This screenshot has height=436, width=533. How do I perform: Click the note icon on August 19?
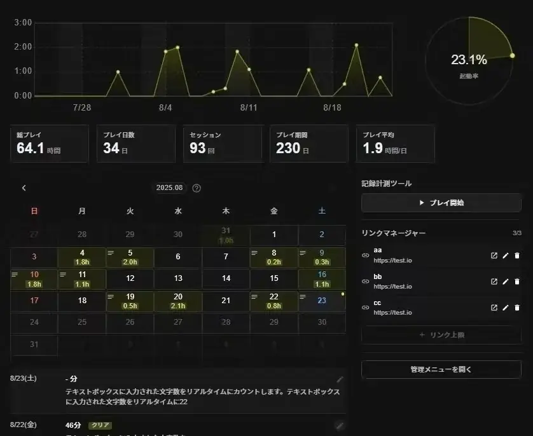(111, 296)
